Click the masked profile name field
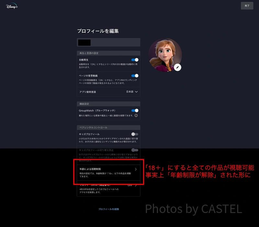The width and height of the screenshot is (259, 227). point(108,42)
